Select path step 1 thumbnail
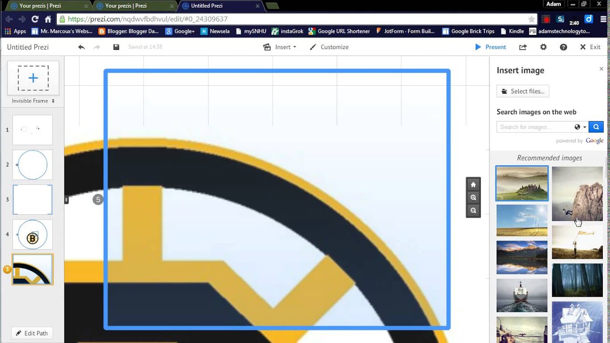 point(32,130)
